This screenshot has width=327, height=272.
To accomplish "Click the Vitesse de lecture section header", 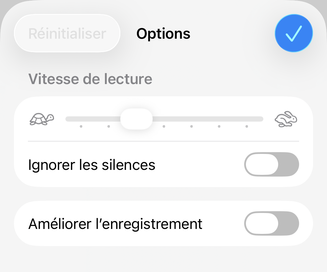I will 90,79.
